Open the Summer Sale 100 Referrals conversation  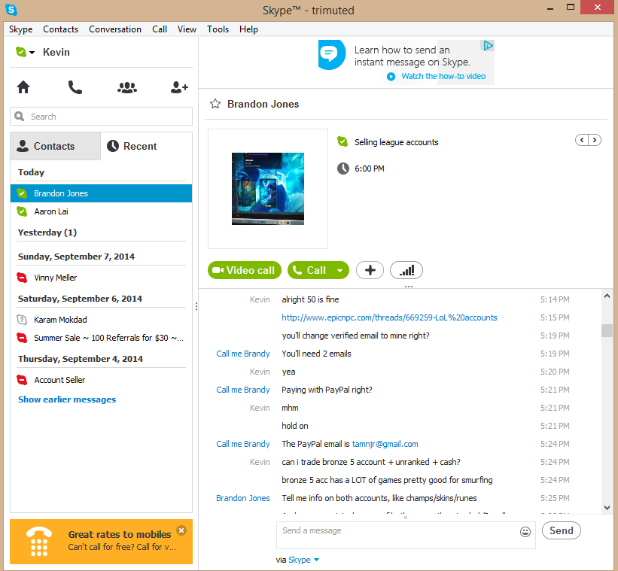(x=102, y=338)
